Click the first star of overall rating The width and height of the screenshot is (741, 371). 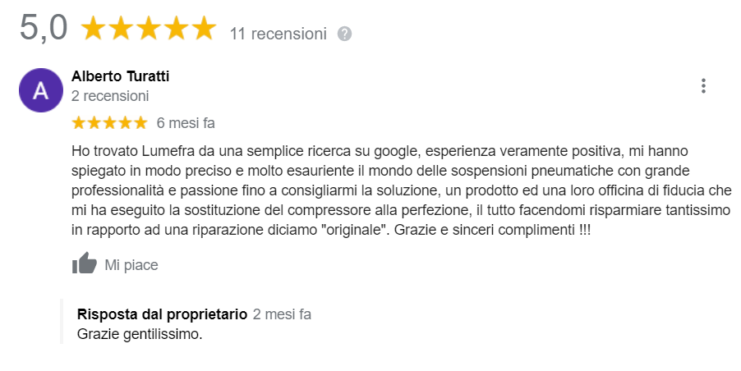[x=94, y=29]
